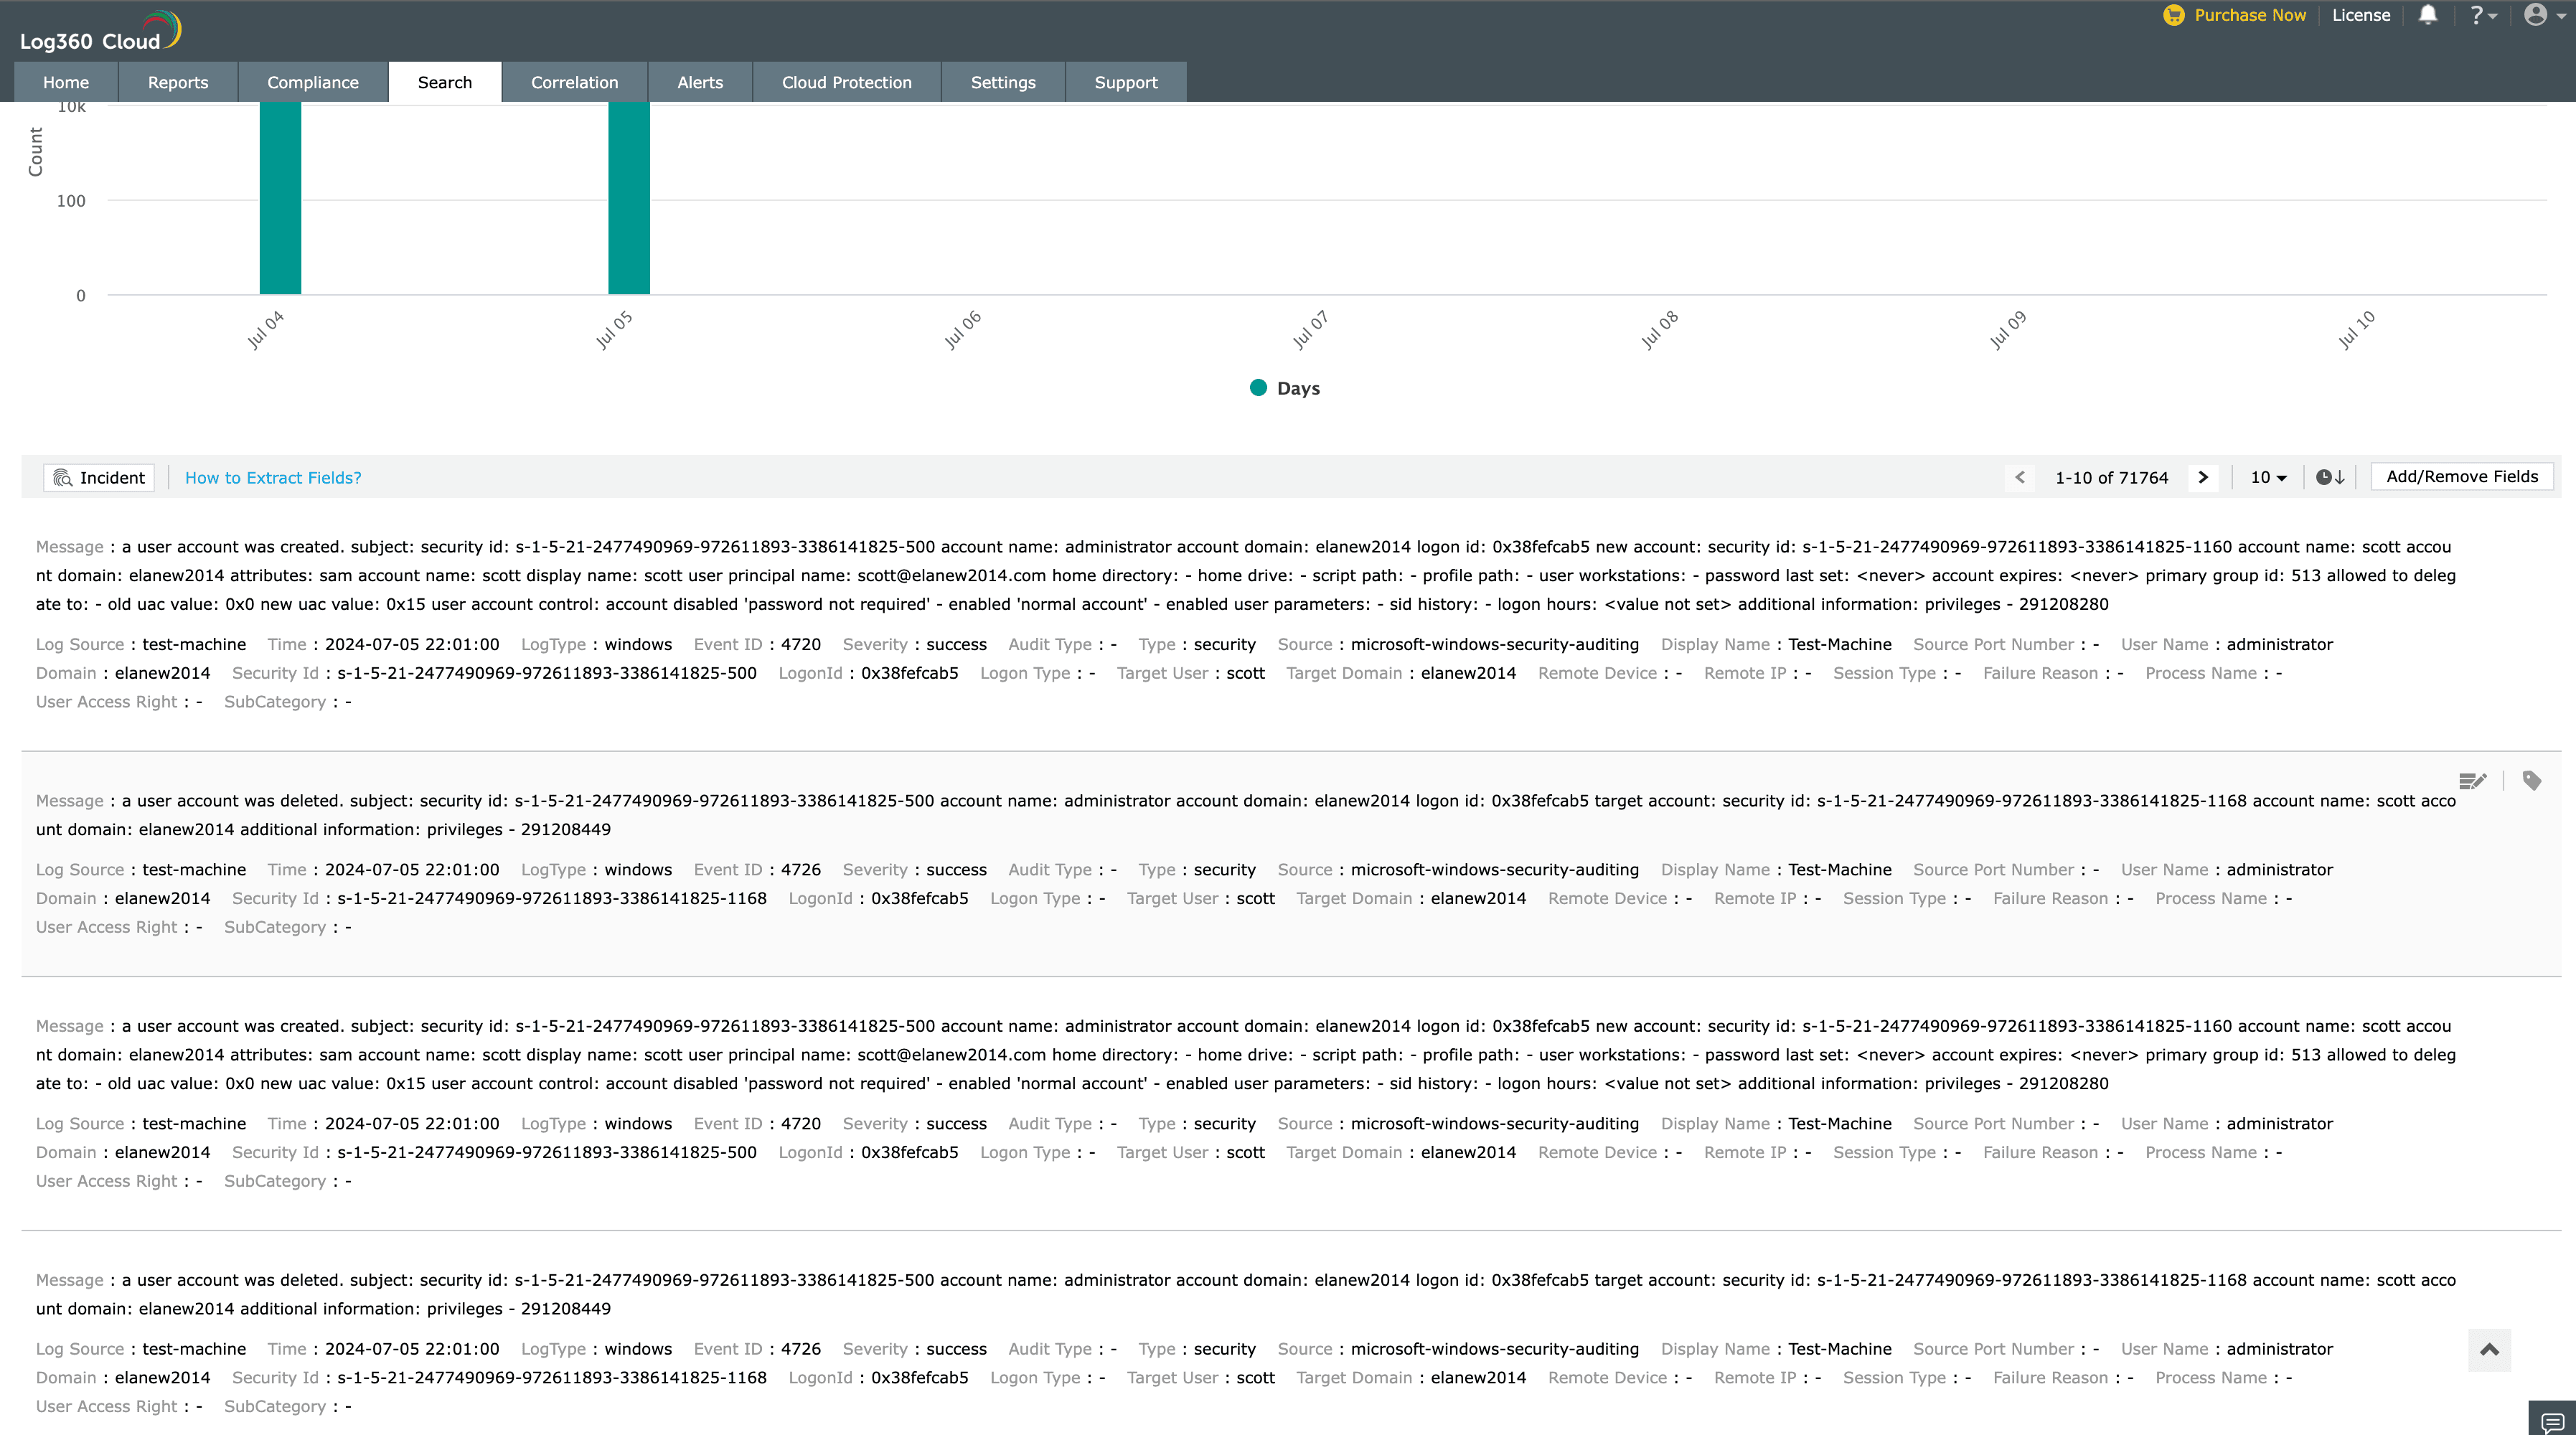Click the scroll-to-top arrow button

[x=2489, y=1350]
